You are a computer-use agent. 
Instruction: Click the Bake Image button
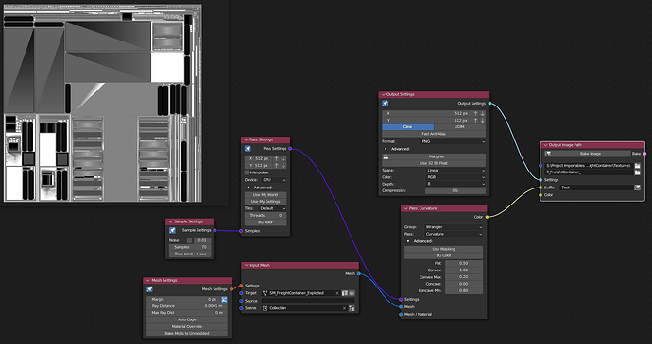(x=590, y=154)
